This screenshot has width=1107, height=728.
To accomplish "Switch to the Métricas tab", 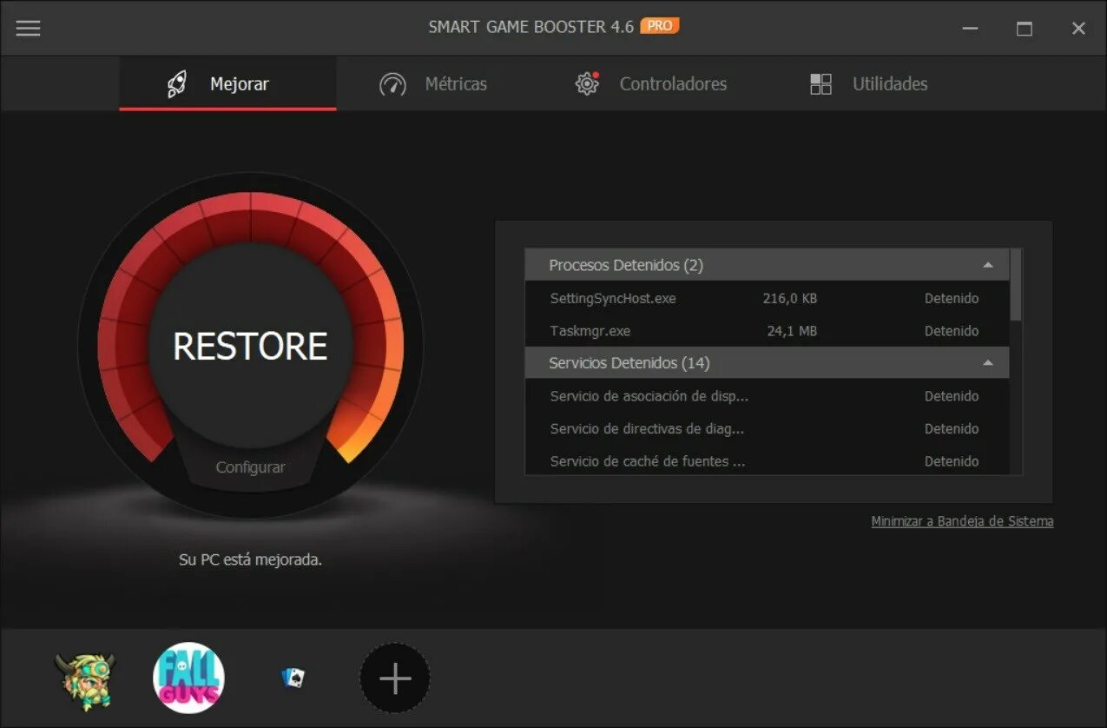I will coord(432,84).
